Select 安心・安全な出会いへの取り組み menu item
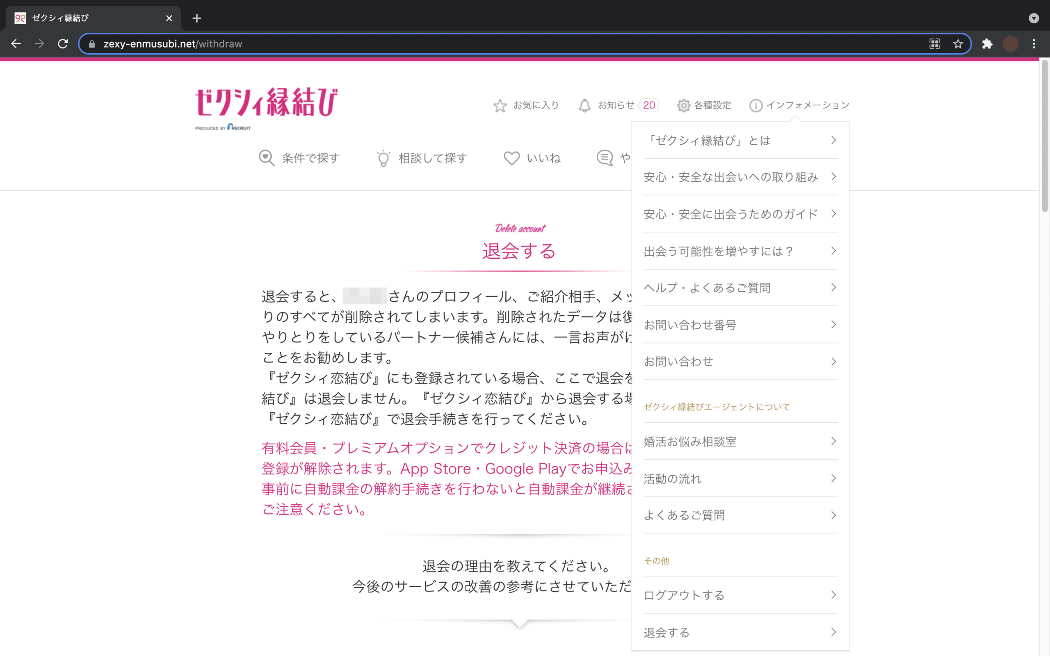Viewport: 1050px width, 656px height. [740, 177]
